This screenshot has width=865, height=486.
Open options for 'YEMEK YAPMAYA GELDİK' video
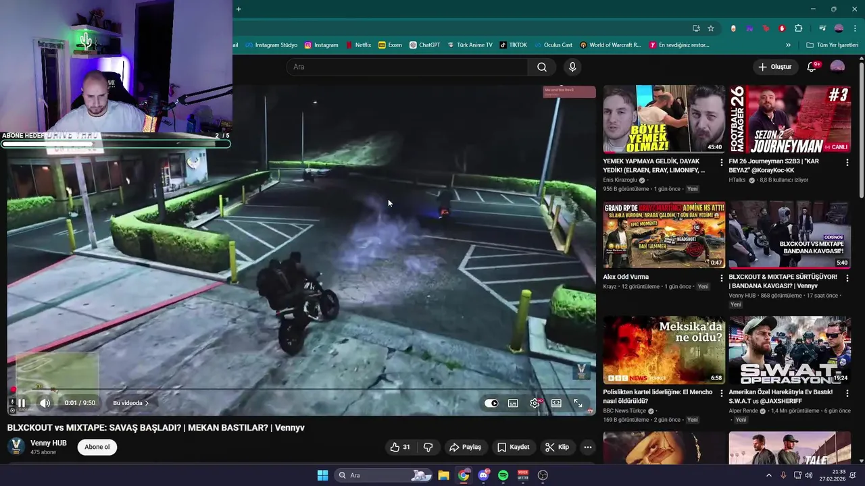(x=721, y=162)
